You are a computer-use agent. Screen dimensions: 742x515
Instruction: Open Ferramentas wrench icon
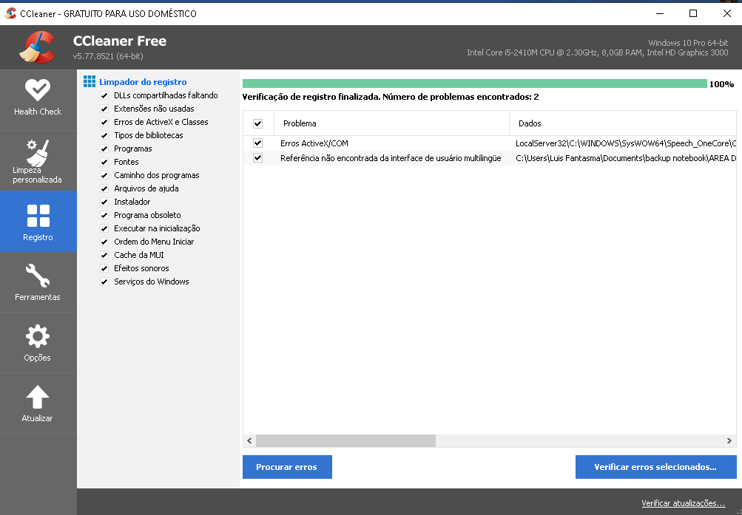click(38, 276)
